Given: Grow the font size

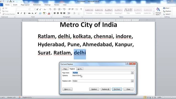Looking at the screenshot, I should tap(37, 9).
